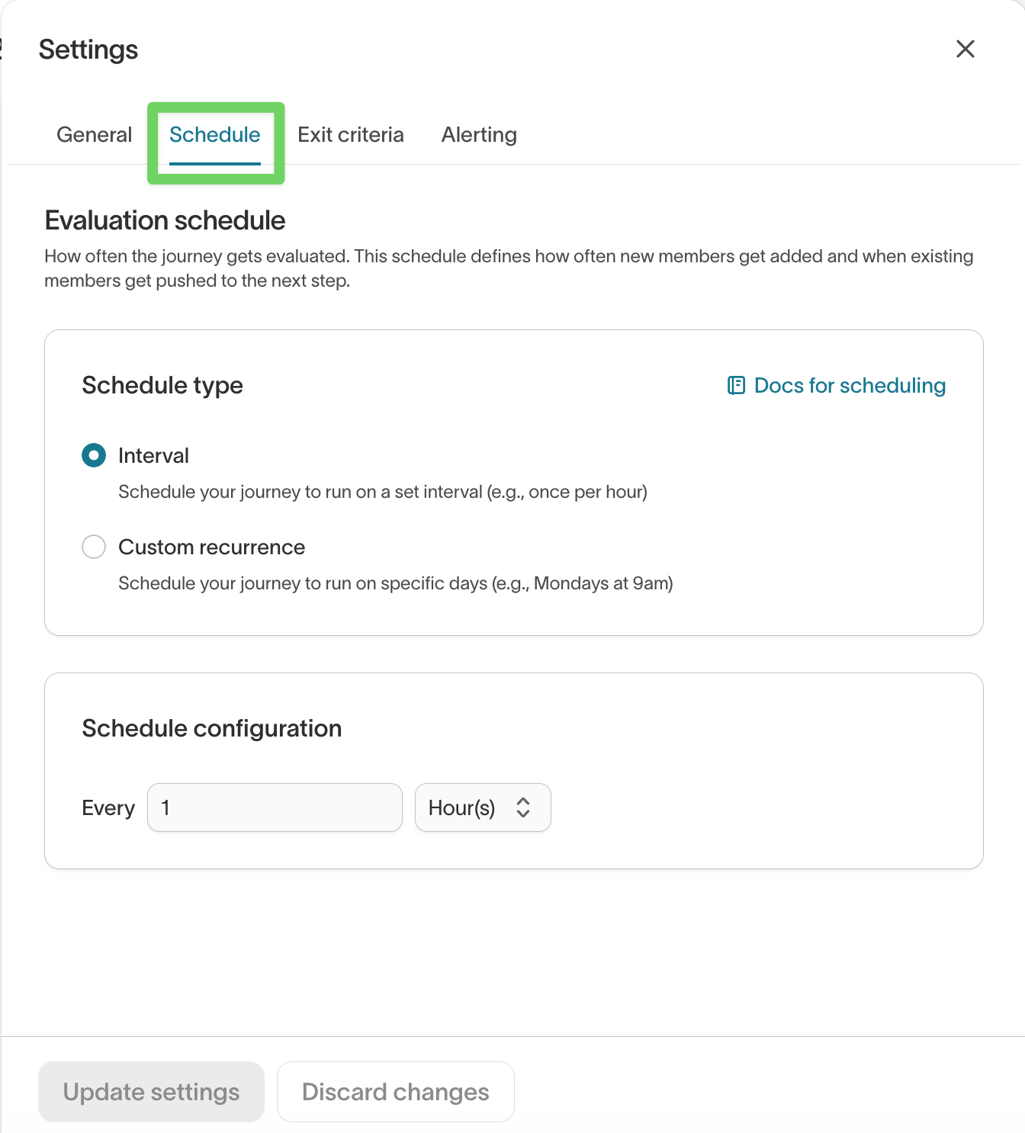This screenshot has height=1133, width=1025.
Task: Click the Evaluation schedule heading
Action: pyautogui.click(x=164, y=220)
